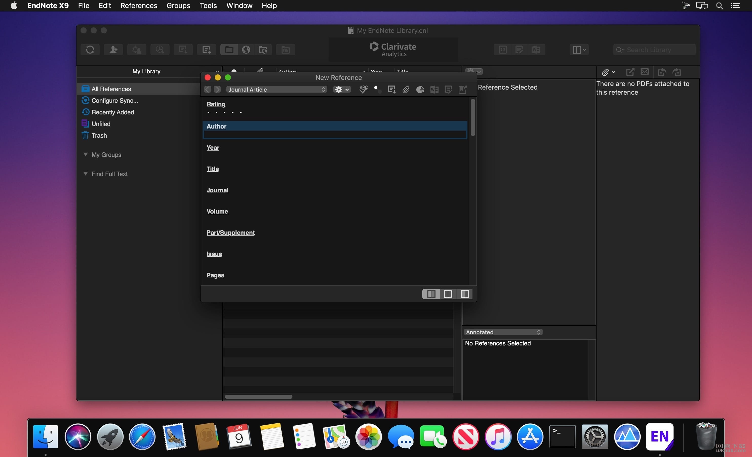
Task: Click the Import reference down-arrow icon in main toolbar
Action: click(x=183, y=49)
